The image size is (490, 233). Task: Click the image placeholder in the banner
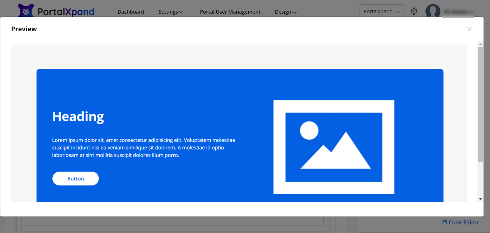point(334,147)
